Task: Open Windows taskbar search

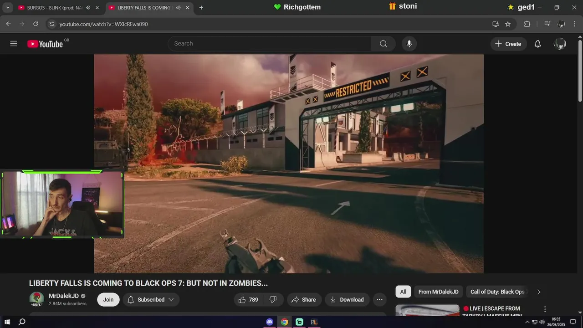Action: [x=22, y=322]
